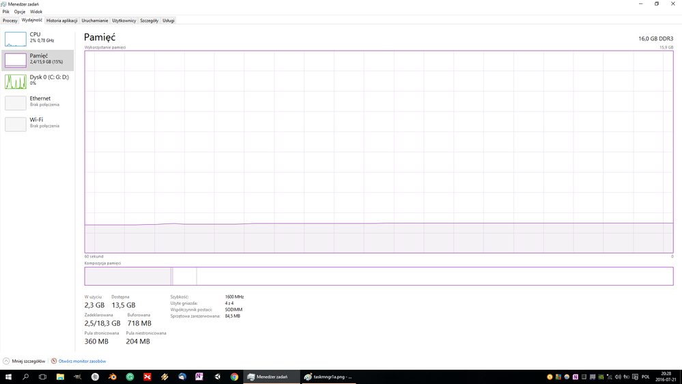Open the Opcje menu
The width and height of the screenshot is (682, 384).
point(20,12)
